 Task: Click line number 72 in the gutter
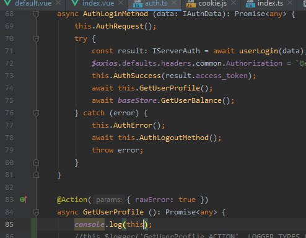click(9, 63)
